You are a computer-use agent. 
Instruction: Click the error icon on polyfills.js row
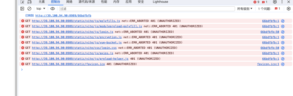pyautogui.click(x=23, y=21)
